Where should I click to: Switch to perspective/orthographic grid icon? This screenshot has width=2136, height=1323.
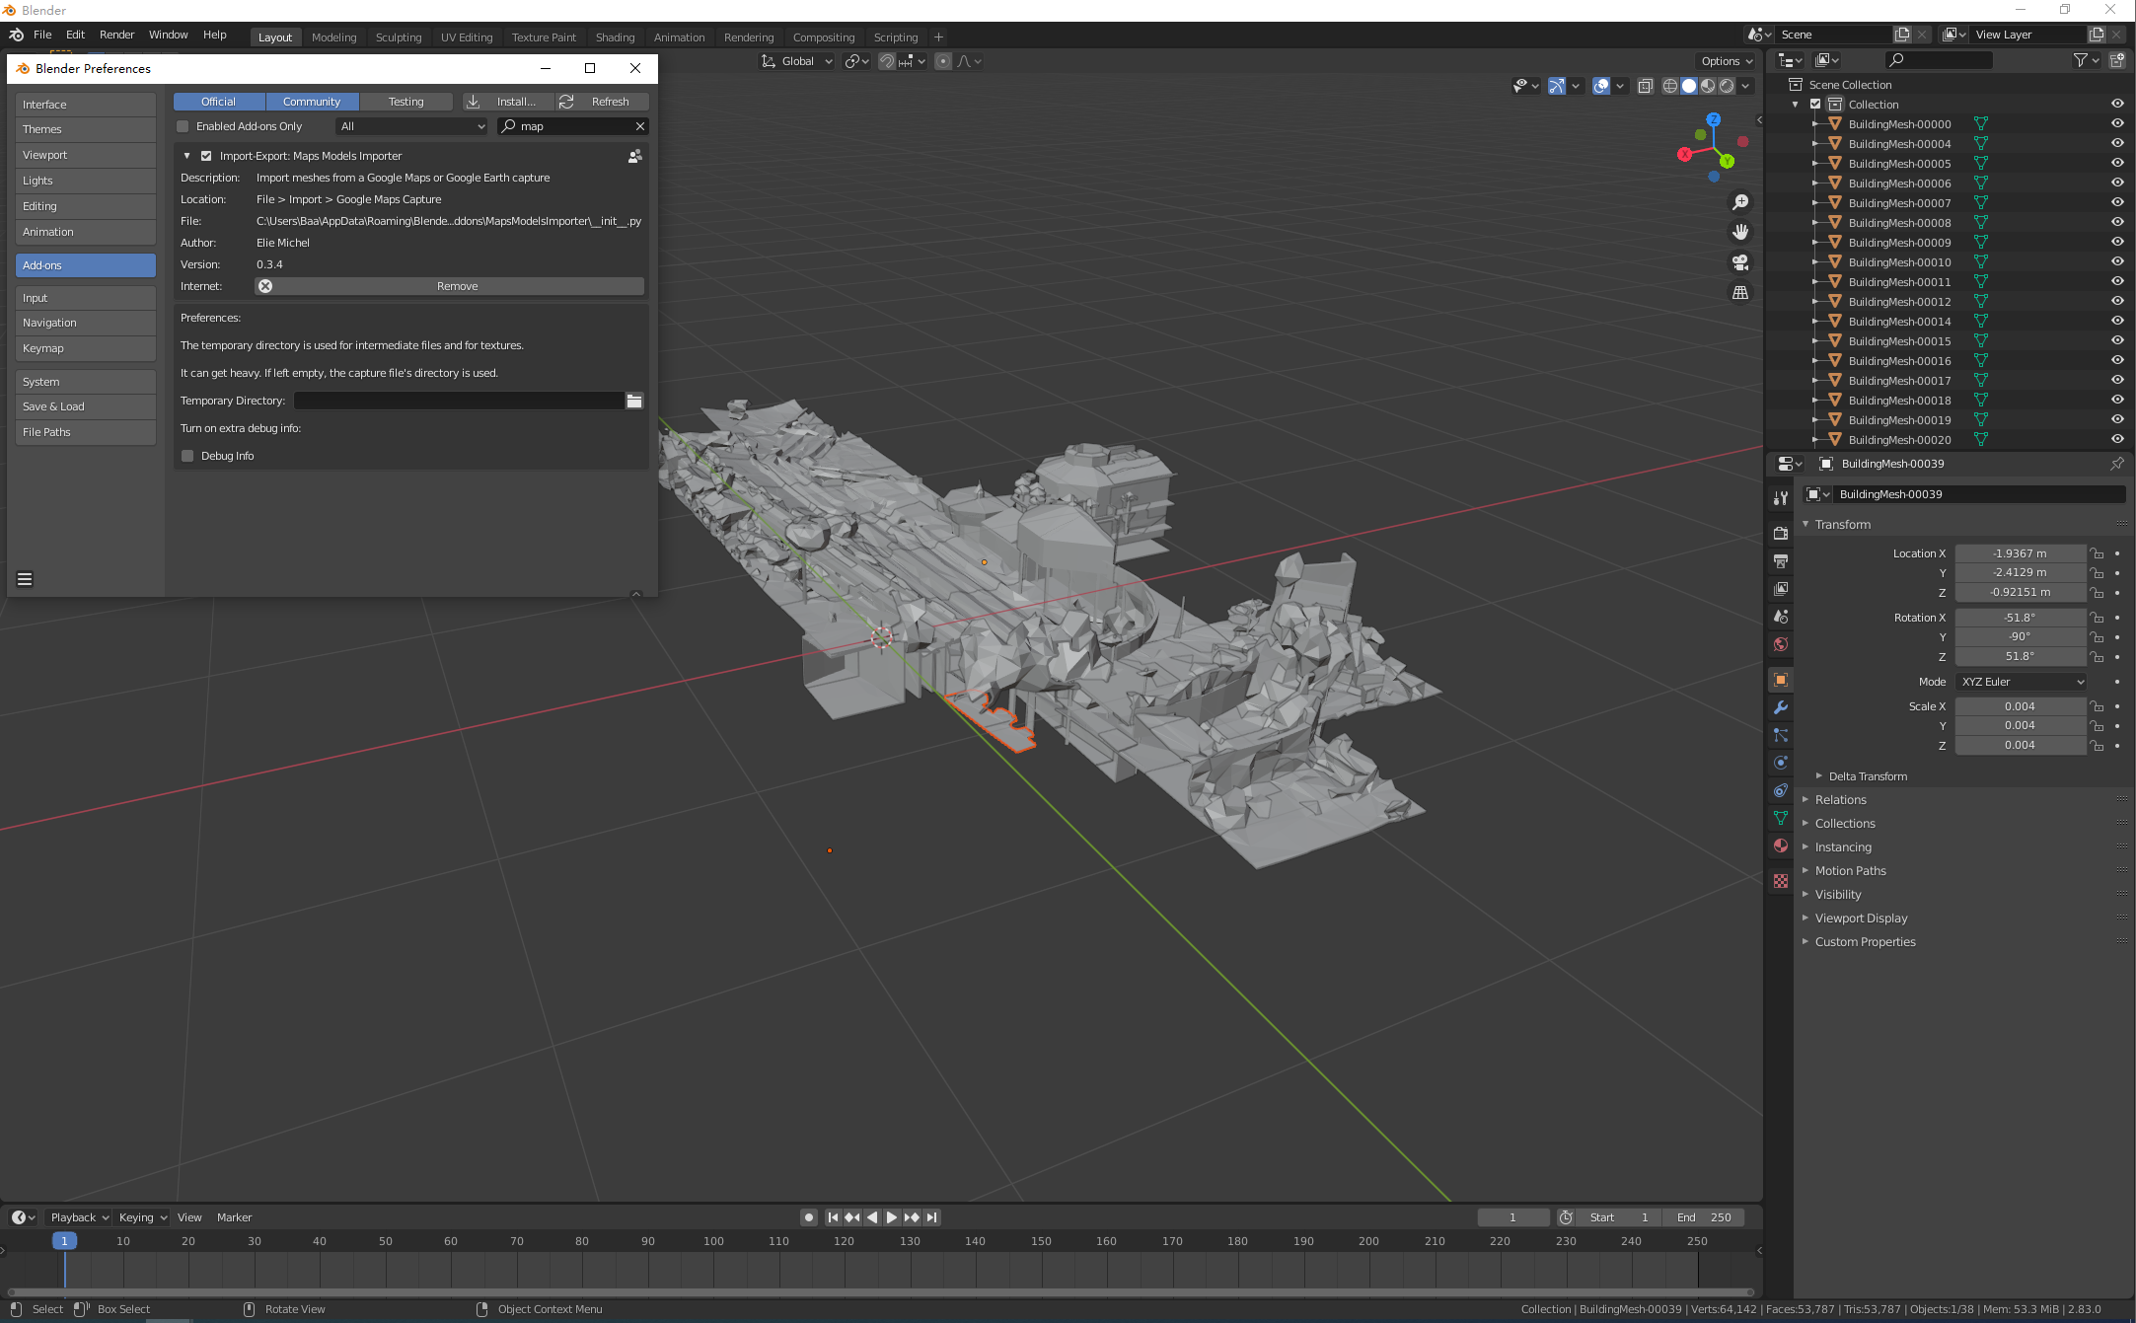pyautogui.click(x=1740, y=293)
